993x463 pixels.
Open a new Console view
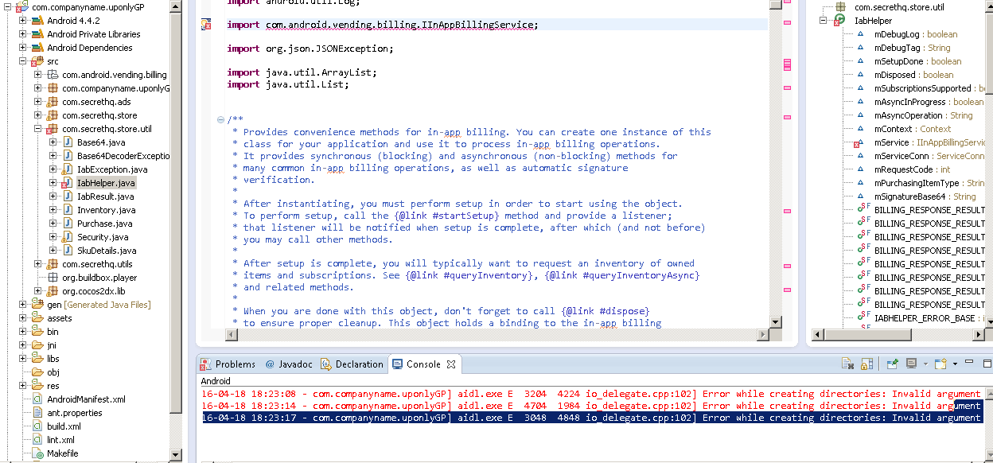[940, 364]
